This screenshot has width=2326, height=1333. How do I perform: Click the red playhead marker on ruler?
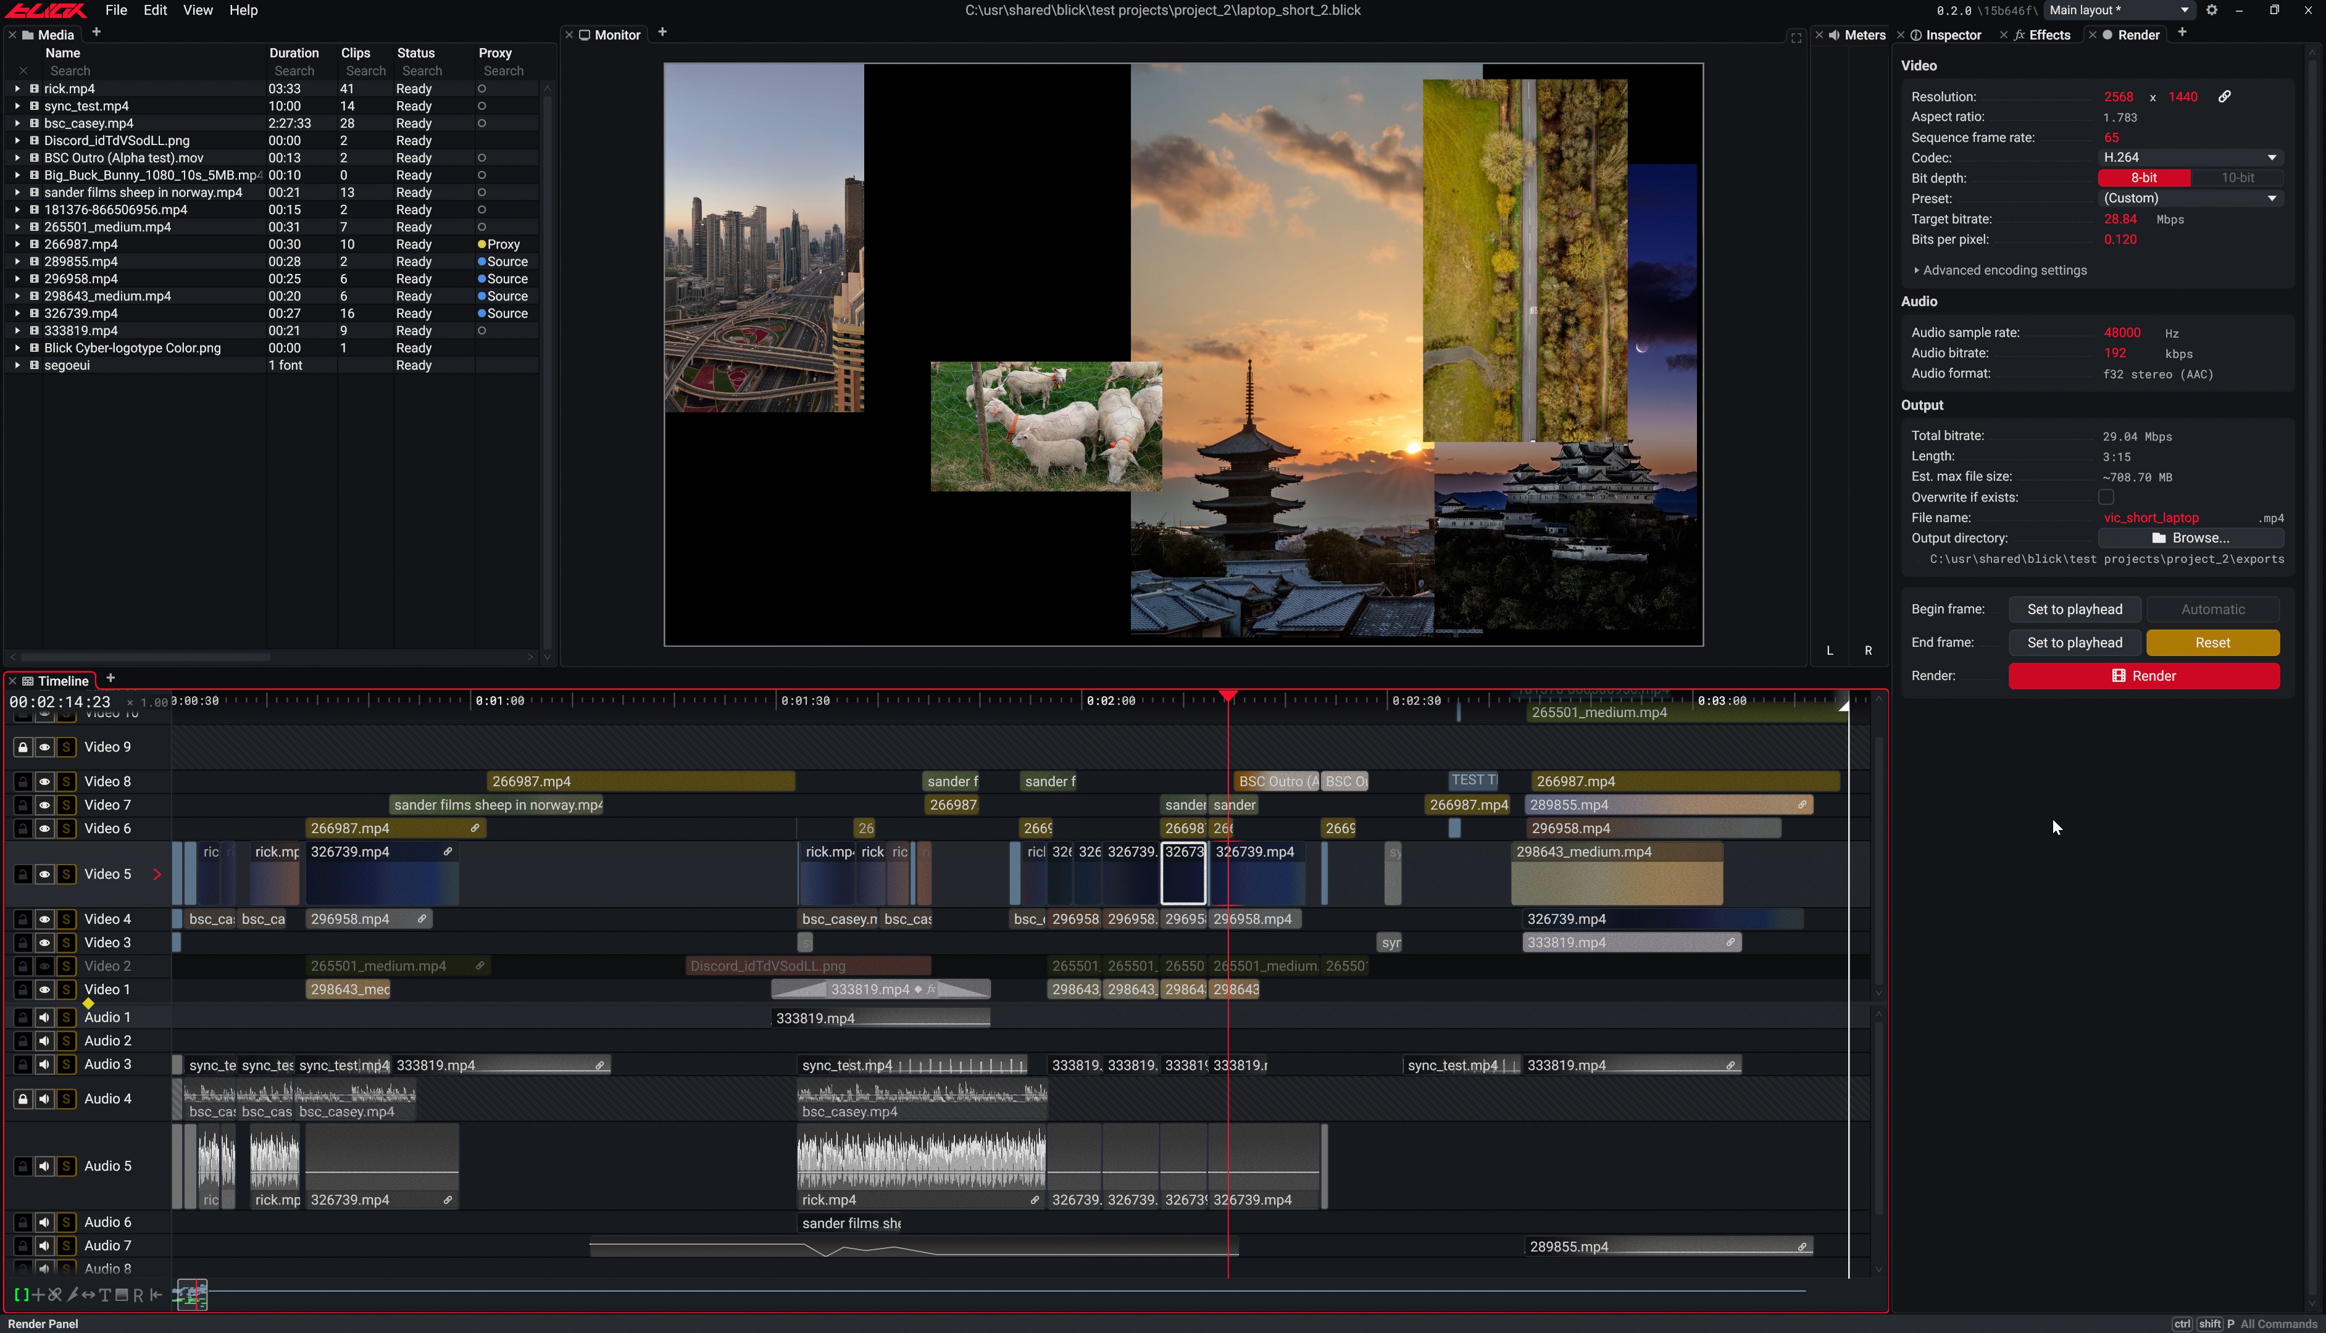[x=1228, y=697]
